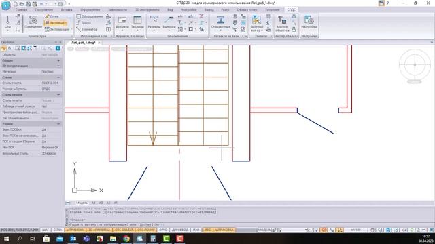435x244 pixels.
Task: Select the Размеры (dimensions) tool
Action: 154,22
